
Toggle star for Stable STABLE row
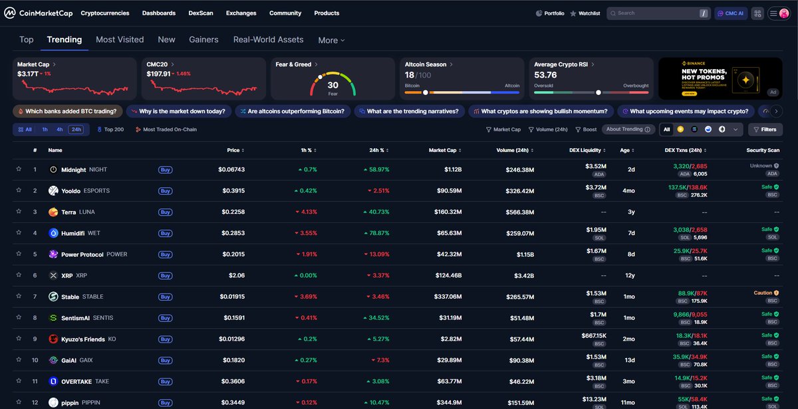19,297
